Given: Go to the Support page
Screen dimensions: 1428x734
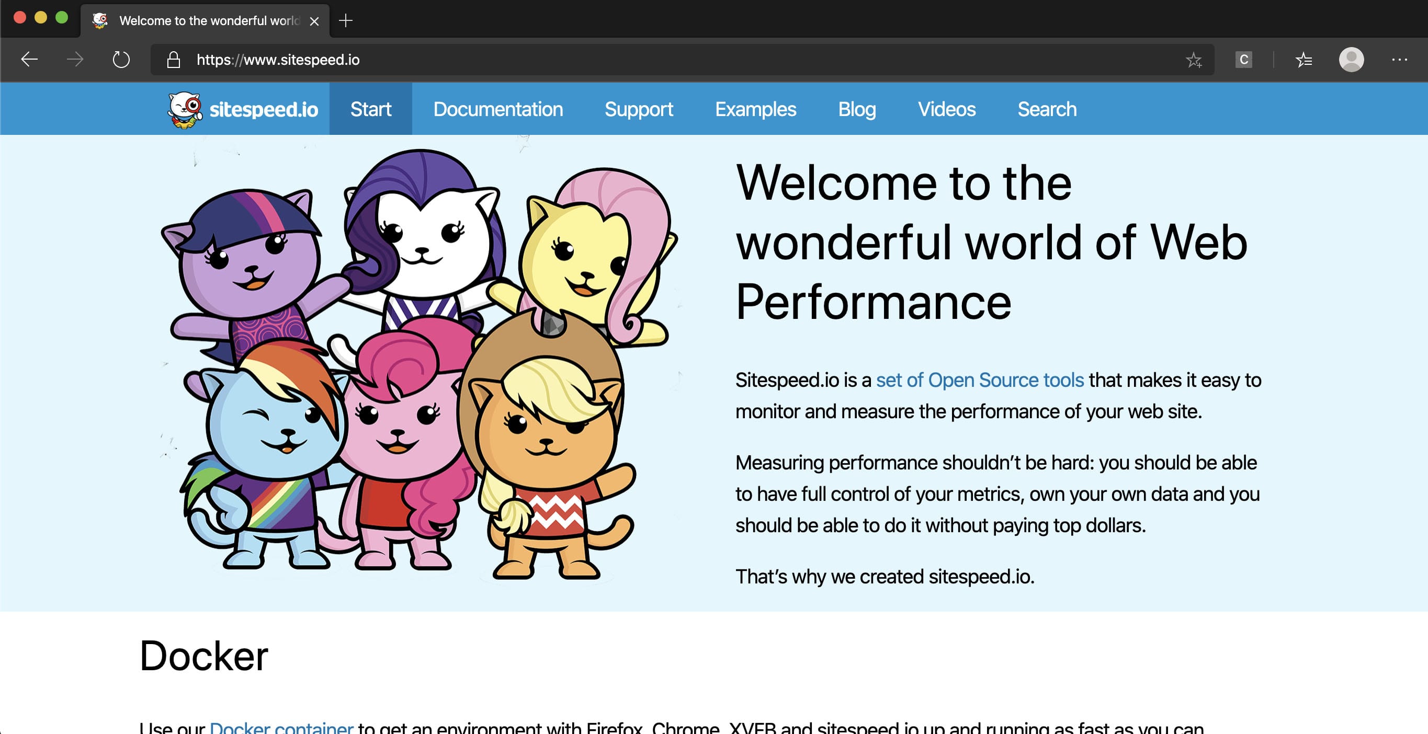Looking at the screenshot, I should pos(639,109).
